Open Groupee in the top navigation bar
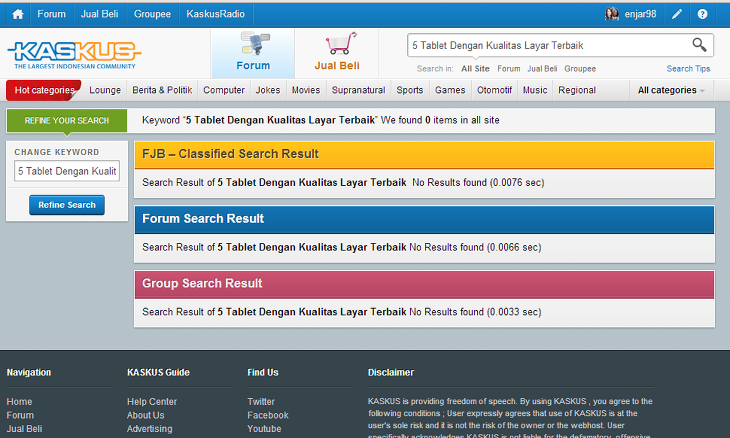 coord(152,14)
